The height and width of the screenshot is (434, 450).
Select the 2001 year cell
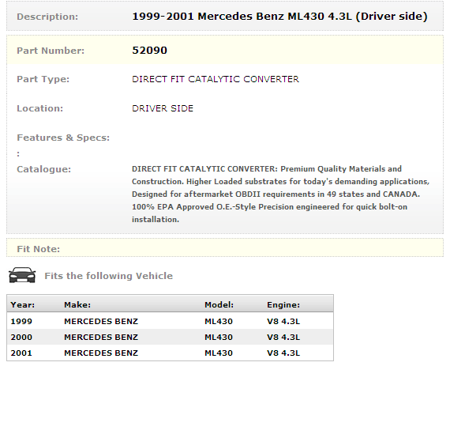tap(21, 353)
